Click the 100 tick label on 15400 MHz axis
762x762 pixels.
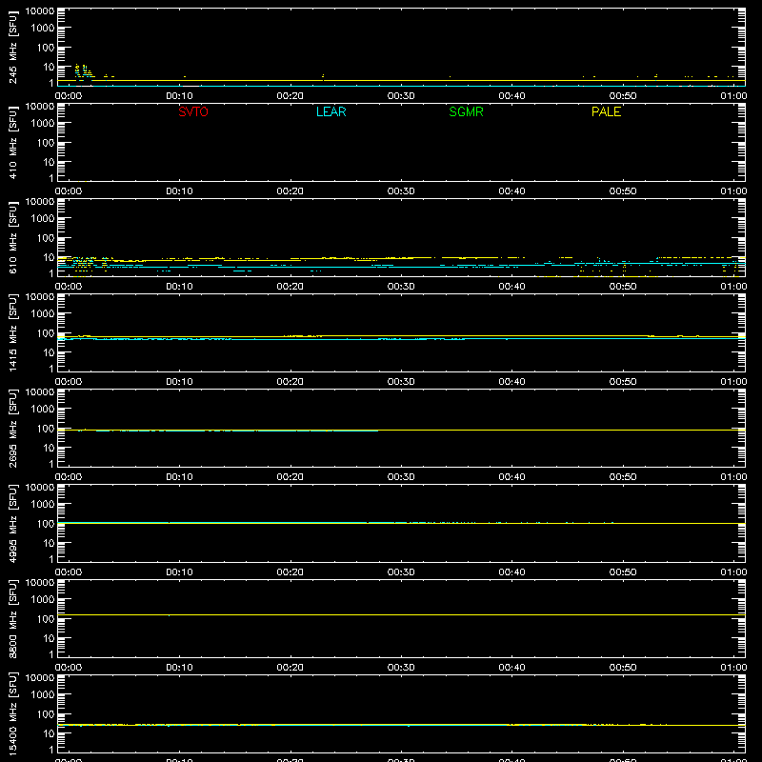tap(46, 714)
